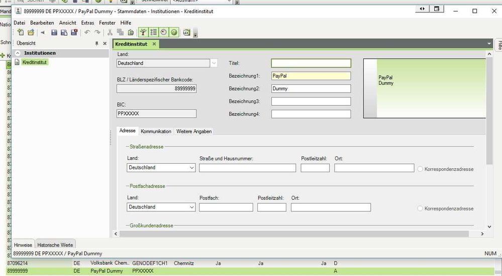Click horizontal scrollbar left arrow
The height and width of the screenshot is (276, 502).
click(116, 234)
